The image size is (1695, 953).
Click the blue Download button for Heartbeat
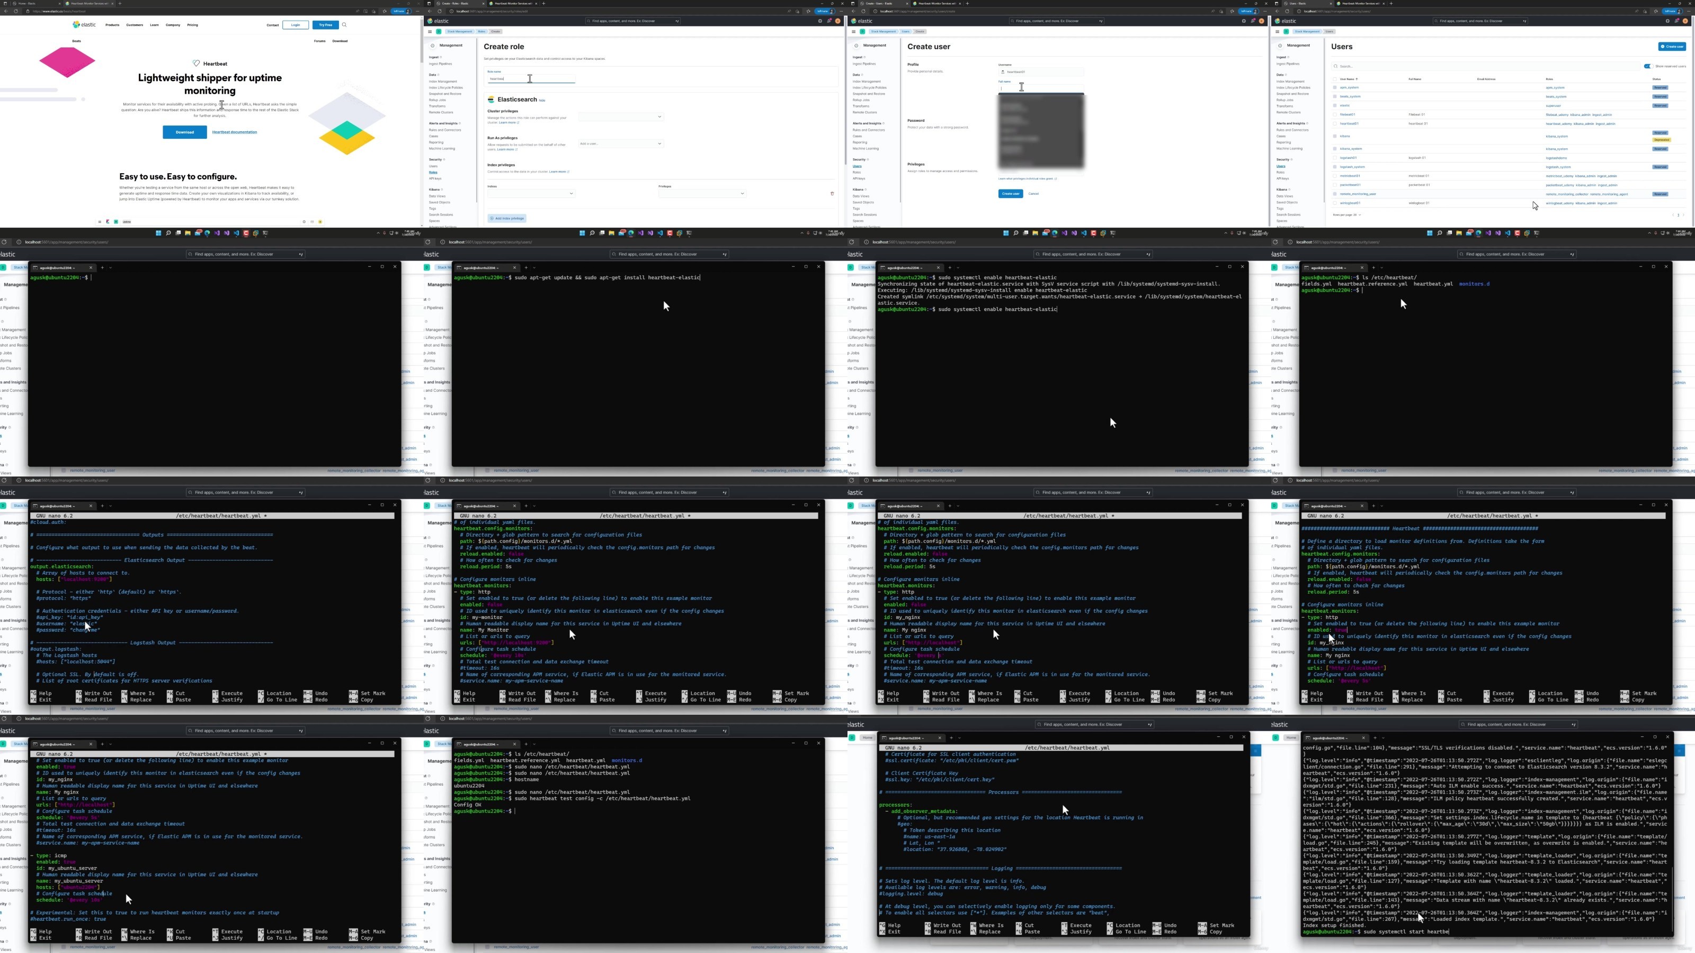pyautogui.click(x=185, y=132)
